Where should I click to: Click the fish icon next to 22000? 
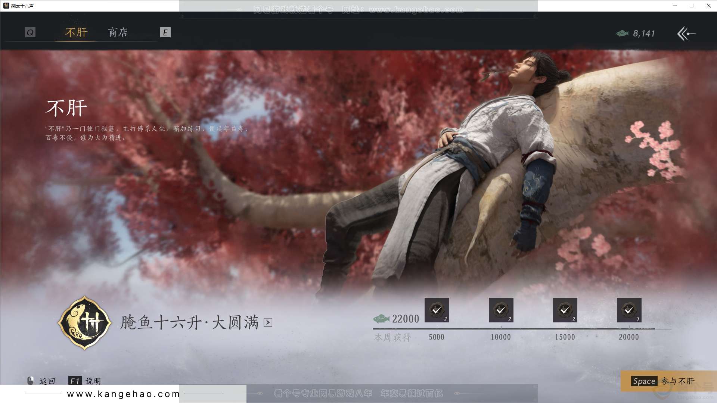pyautogui.click(x=381, y=319)
